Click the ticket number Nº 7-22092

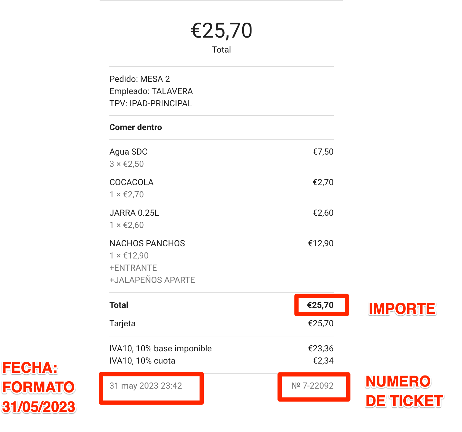(x=312, y=386)
